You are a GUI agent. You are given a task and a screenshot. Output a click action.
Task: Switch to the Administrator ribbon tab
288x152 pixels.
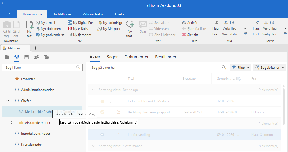(x=93, y=14)
